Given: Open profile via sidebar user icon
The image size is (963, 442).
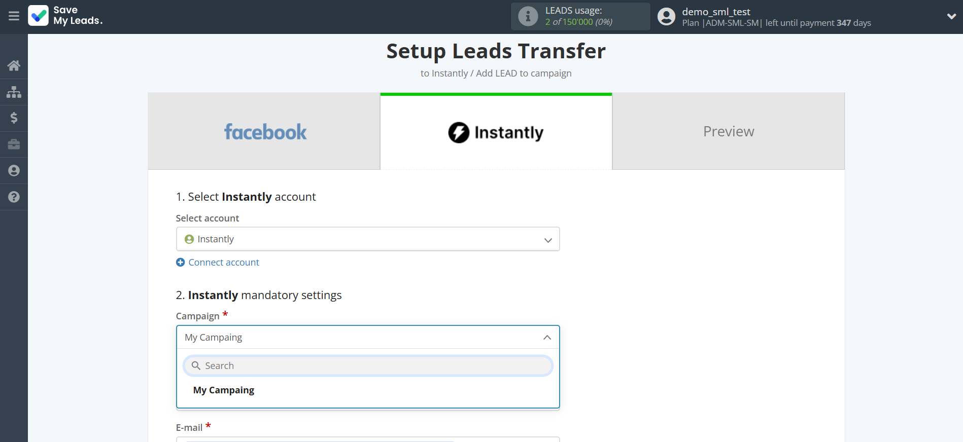Looking at the screenshot, I should pyautogui.click(x=14, y=171).
